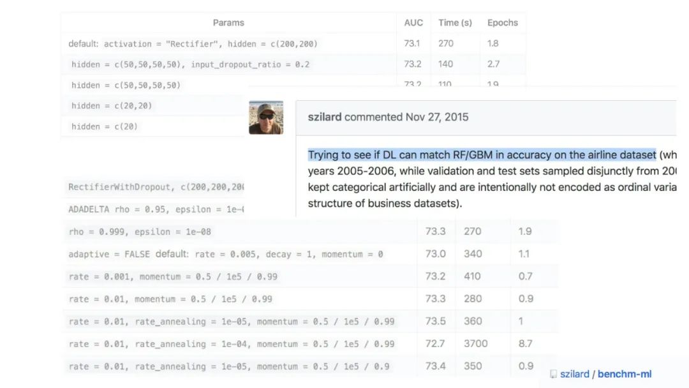Select the 73.5 AUC value cell
689x388 pixels.
click(x=436, y=321)
